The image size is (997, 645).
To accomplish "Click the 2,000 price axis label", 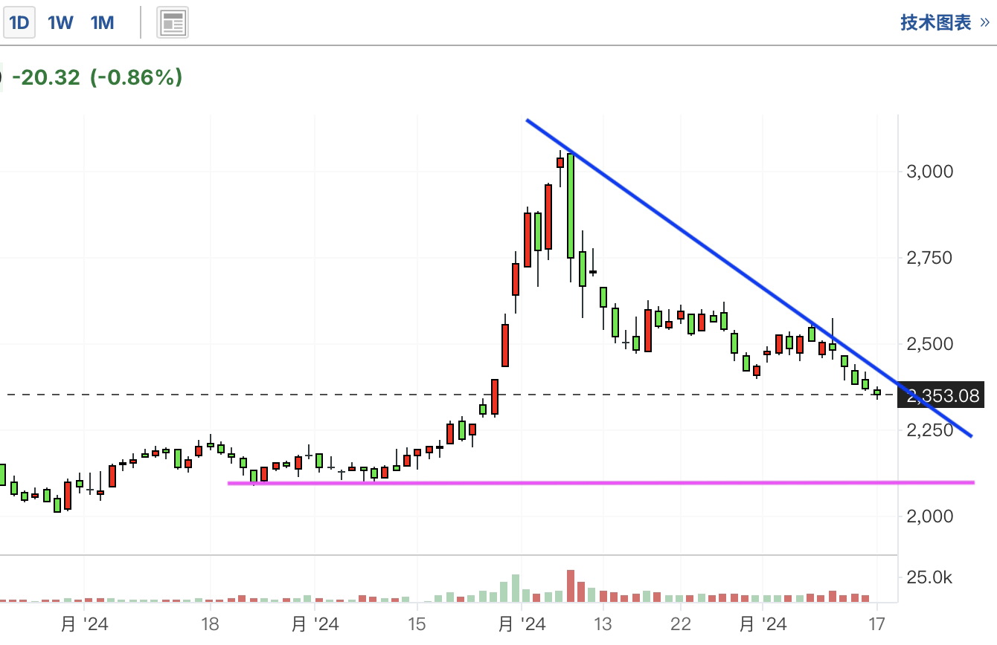I will pos(929,516).
